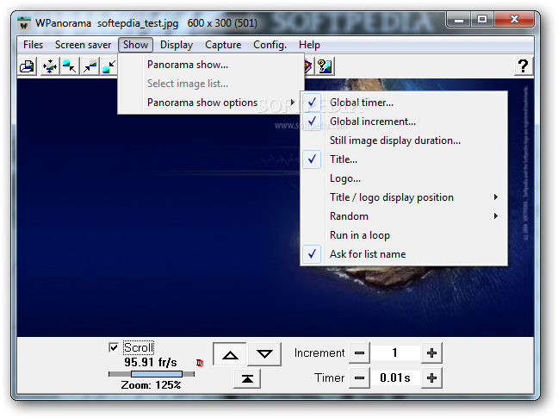Click the Increment value field showing 1
The image size is (558, 418).
pyautogui.click(x=395, y=352)
